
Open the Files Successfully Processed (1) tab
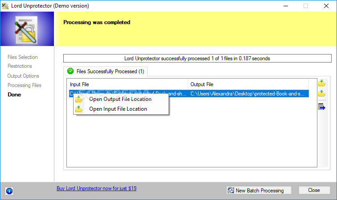[105, 71]
